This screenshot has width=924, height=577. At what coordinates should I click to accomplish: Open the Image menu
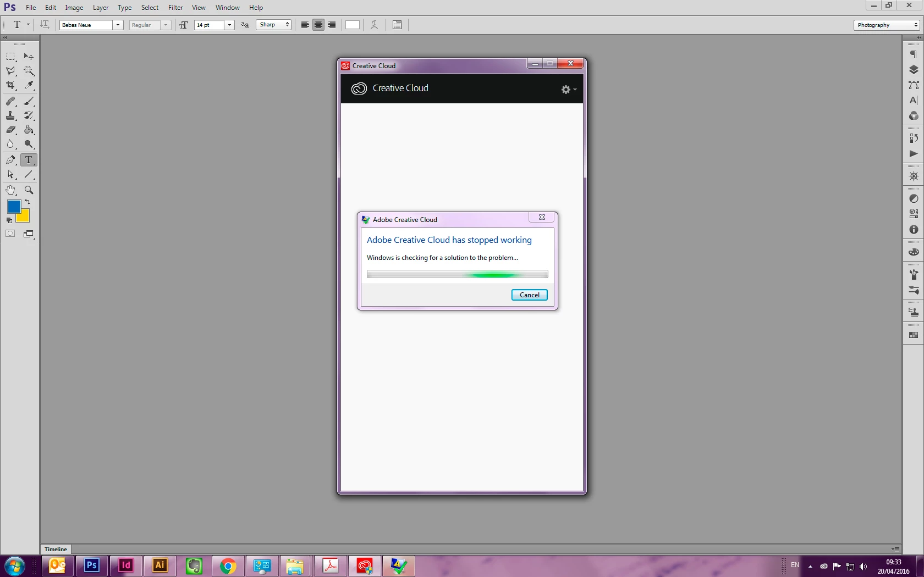(x=74, y=8)
